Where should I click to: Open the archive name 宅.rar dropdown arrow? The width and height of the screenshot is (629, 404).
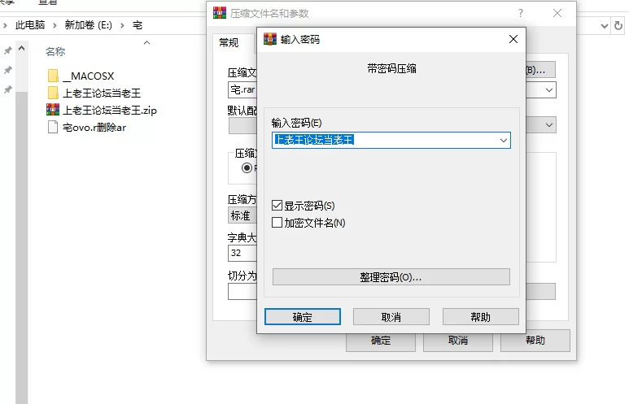tap(550, 89)
